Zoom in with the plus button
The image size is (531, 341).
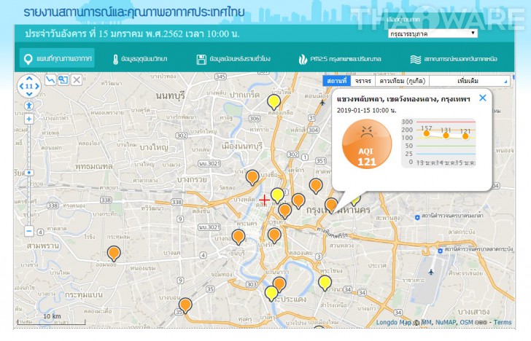click(x=29, y=119)
